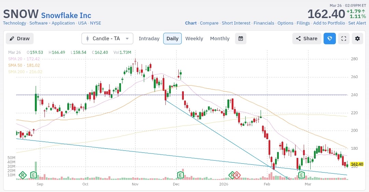Open the USA country link
This screenshot has height=192, width=369.
click(82, 23)
